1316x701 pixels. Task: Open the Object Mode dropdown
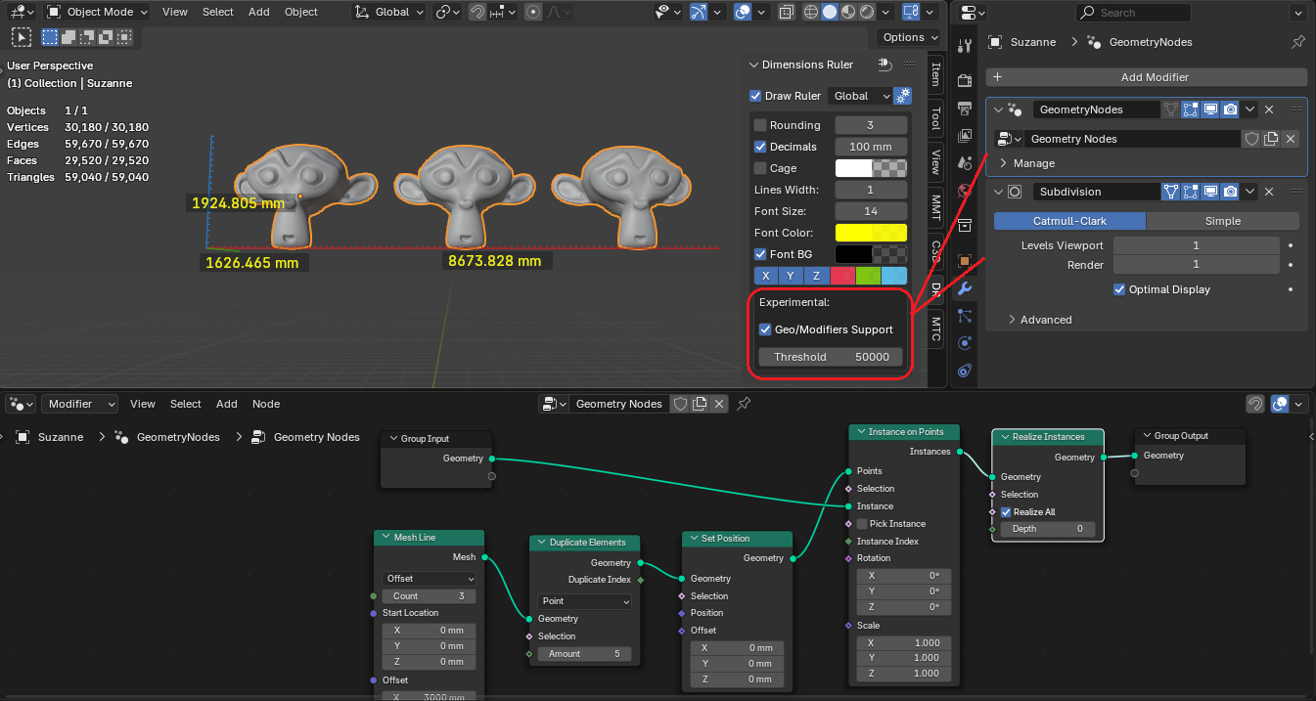pyautogui.click(x=96, y=12)
